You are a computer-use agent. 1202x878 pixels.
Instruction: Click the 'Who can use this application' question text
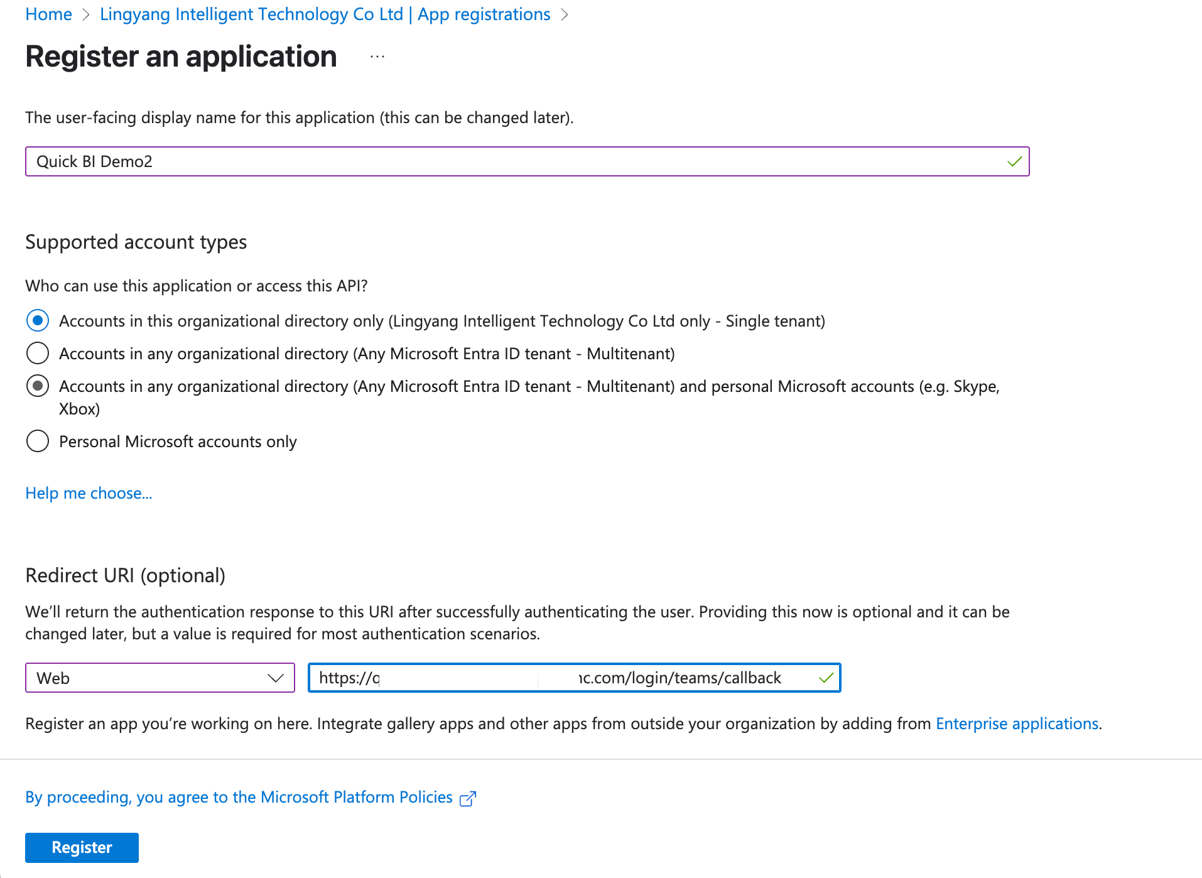pyautogui.click(x=196, y=286)
